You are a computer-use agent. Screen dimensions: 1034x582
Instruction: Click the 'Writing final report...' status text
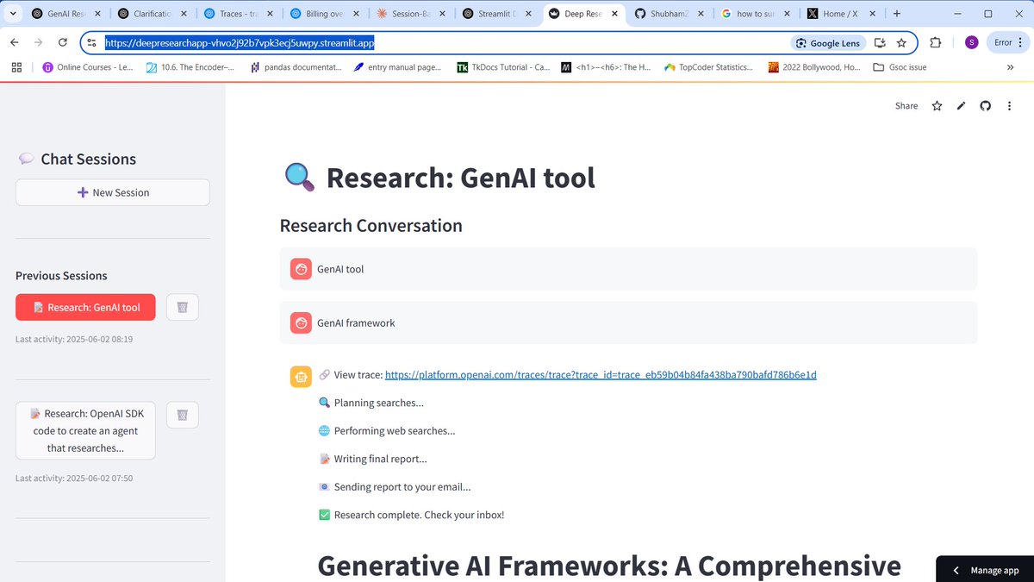[381, 459]
